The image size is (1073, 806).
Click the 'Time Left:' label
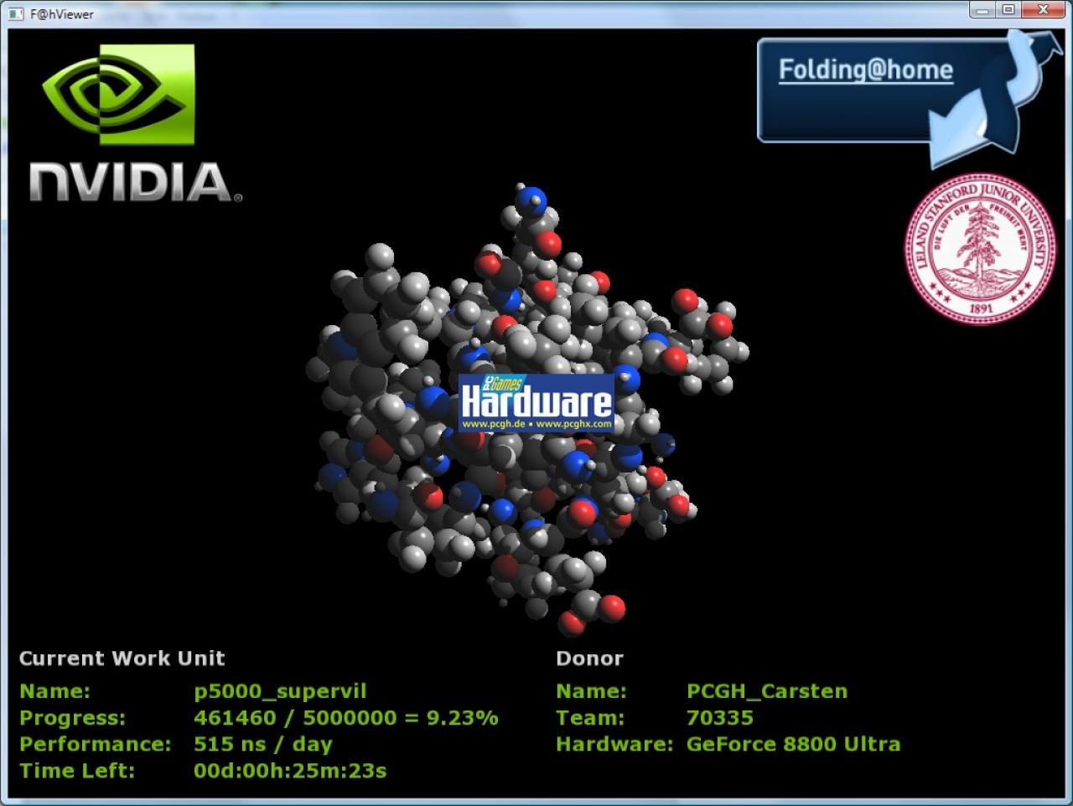(77, 771)
